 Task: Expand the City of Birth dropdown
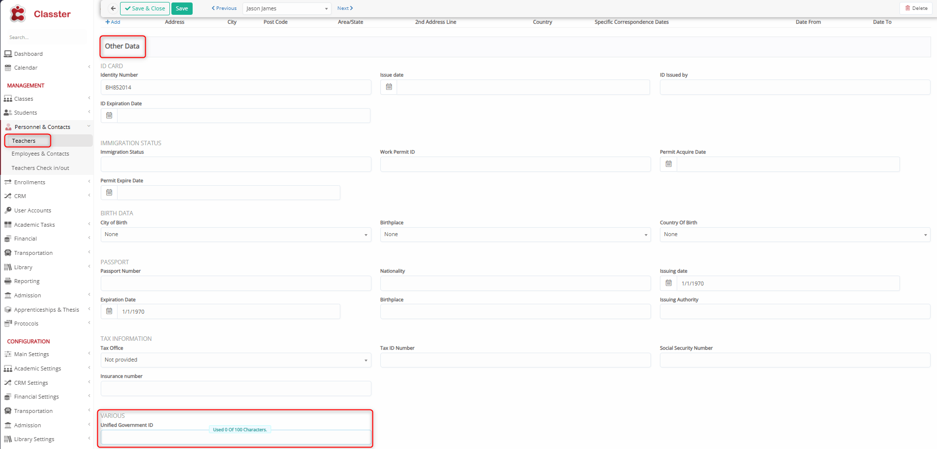point(236,235)
